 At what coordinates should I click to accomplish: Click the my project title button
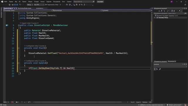tap(100, 2)
